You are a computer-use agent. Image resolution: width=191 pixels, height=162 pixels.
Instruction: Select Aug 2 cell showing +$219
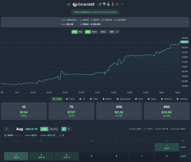click(16, 156)
